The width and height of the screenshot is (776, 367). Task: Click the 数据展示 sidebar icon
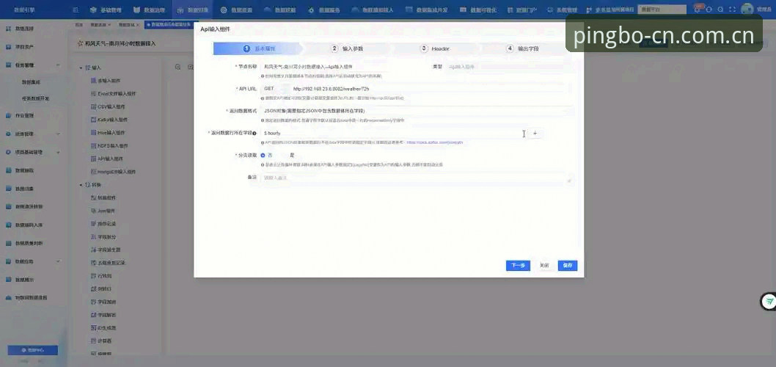pos(8,280)
